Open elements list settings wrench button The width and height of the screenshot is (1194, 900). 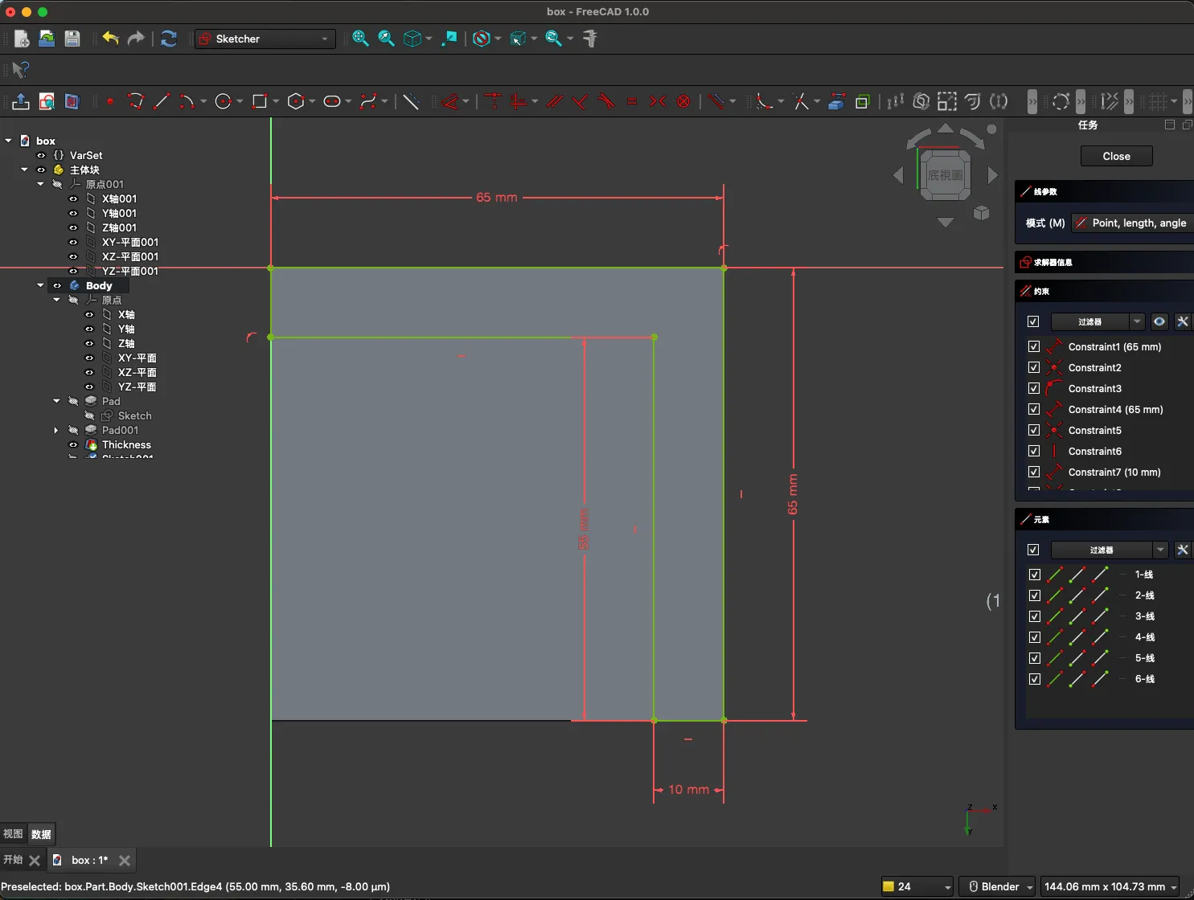1183,550
